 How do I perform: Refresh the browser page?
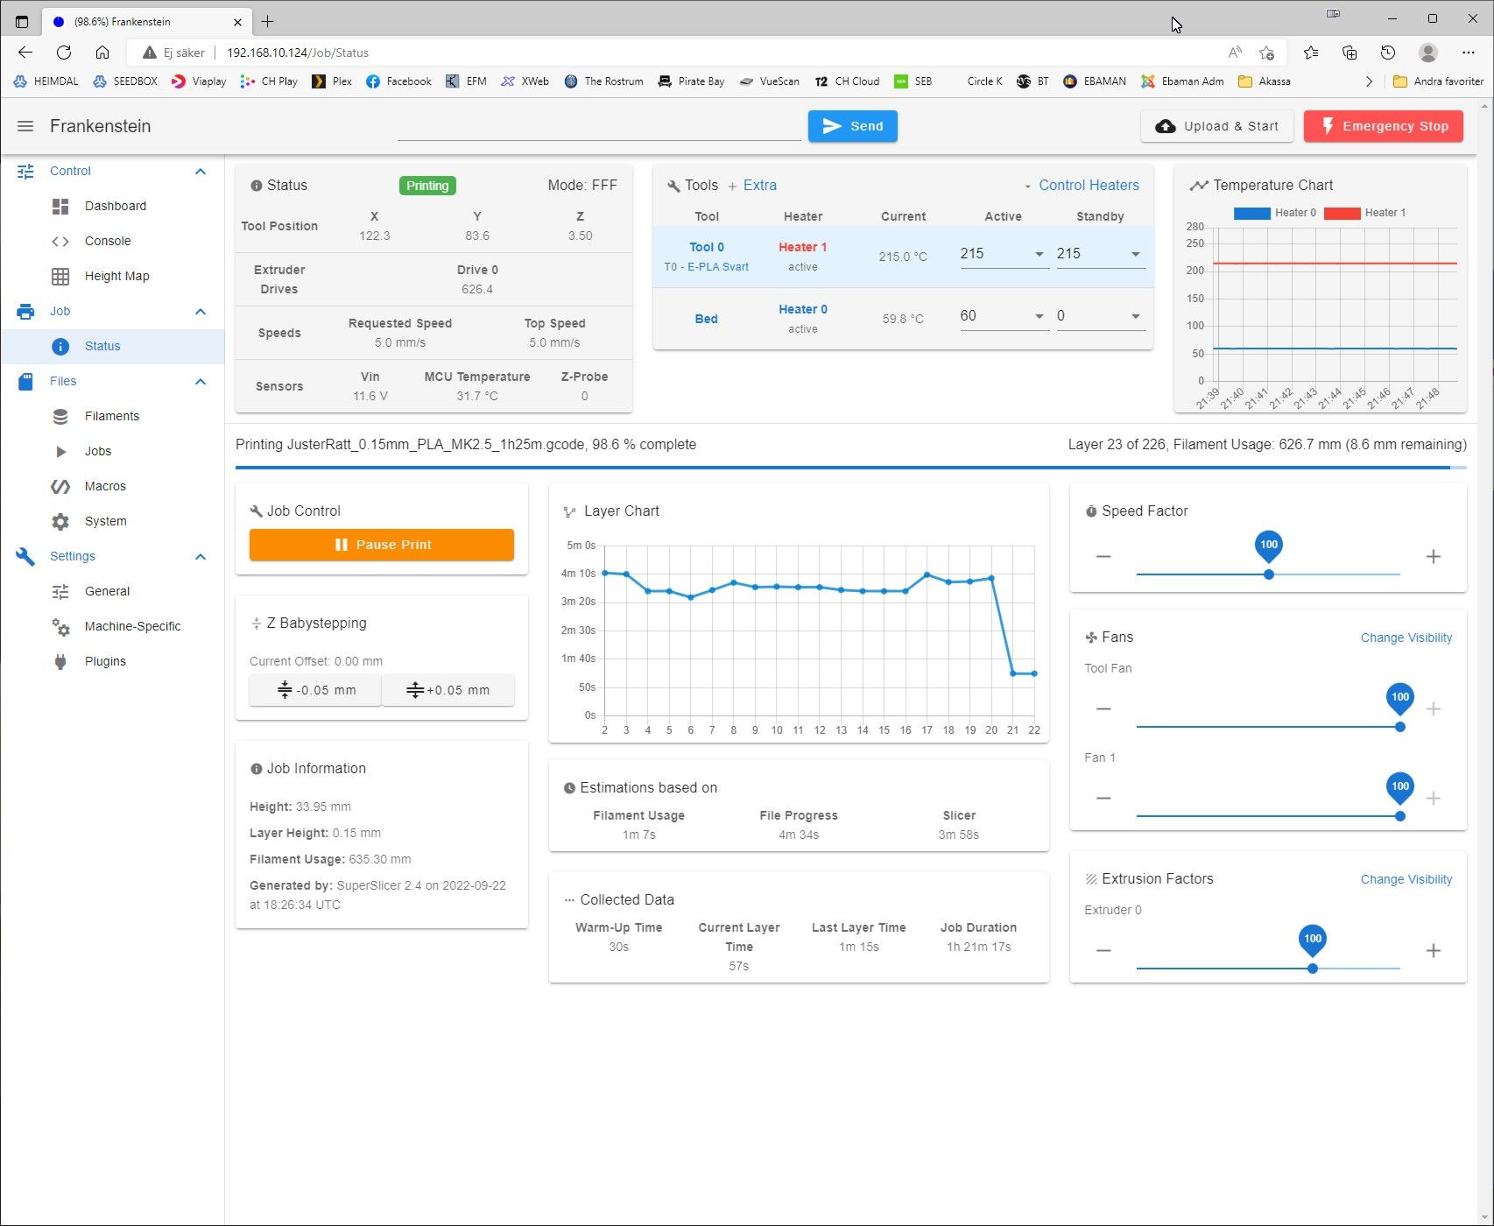[64, 53]
